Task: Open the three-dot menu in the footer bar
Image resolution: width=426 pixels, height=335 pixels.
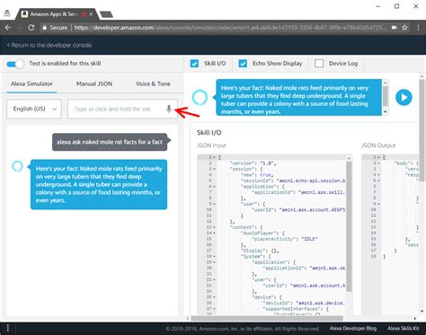Action: pos(8,328)
